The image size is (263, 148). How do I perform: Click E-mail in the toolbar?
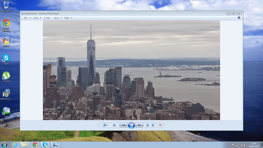[47, 18]
